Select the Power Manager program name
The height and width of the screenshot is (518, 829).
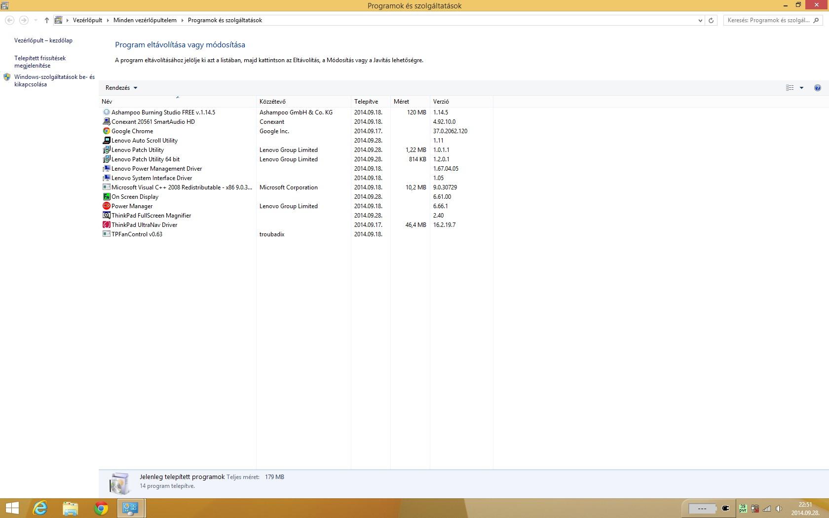click(132, 206)
